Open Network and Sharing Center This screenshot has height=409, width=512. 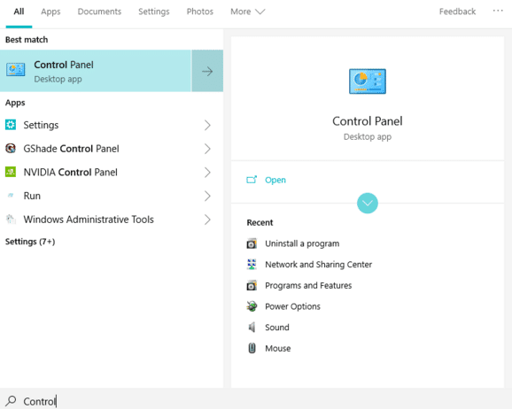[318, 265]
